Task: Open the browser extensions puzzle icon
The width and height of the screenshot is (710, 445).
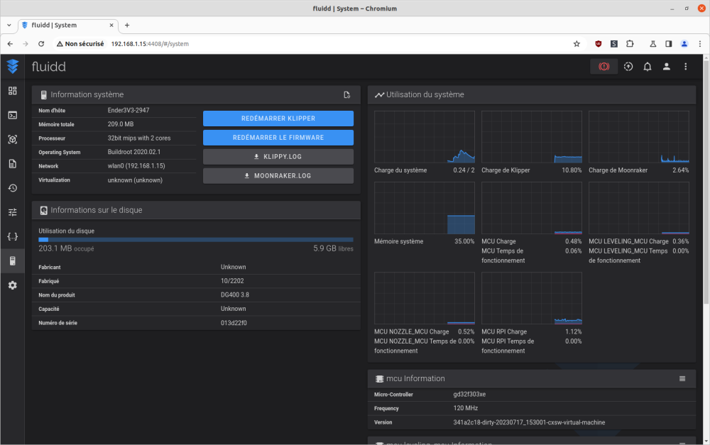Action: [x=630, y=44]
